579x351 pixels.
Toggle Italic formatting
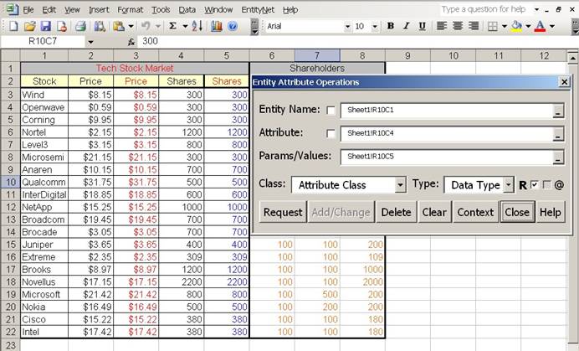406,26
